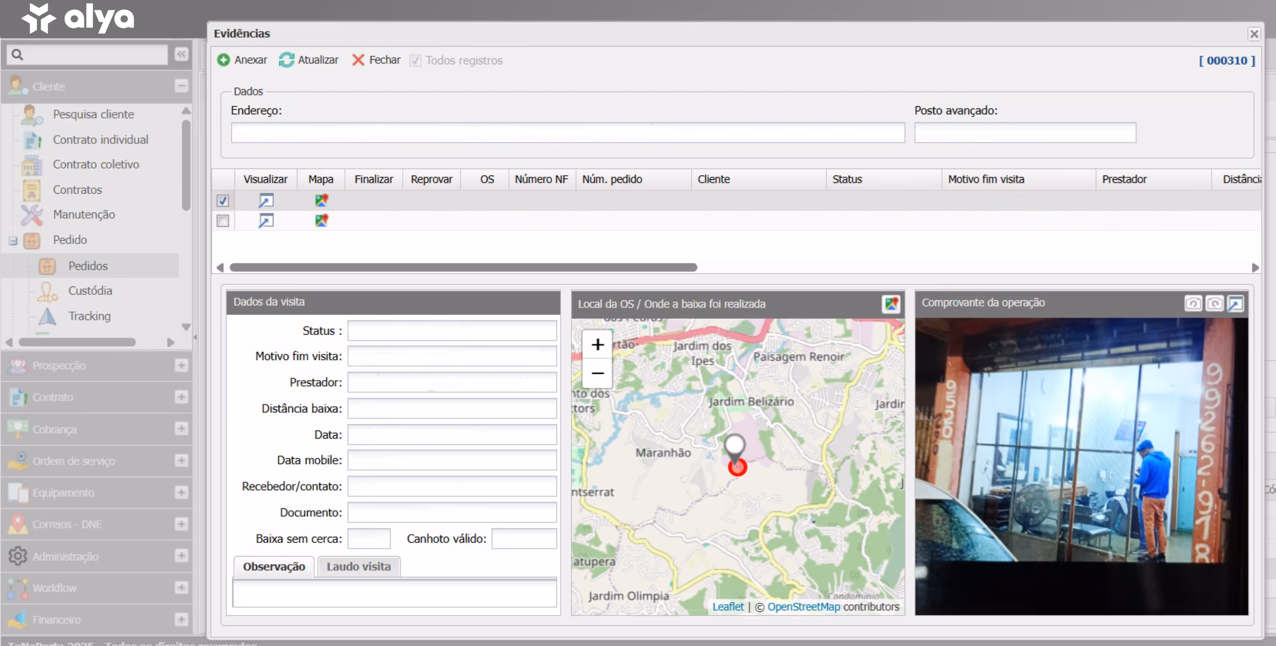Zoom in on the map
This screenshot has width=1276, height=646.
597,344
